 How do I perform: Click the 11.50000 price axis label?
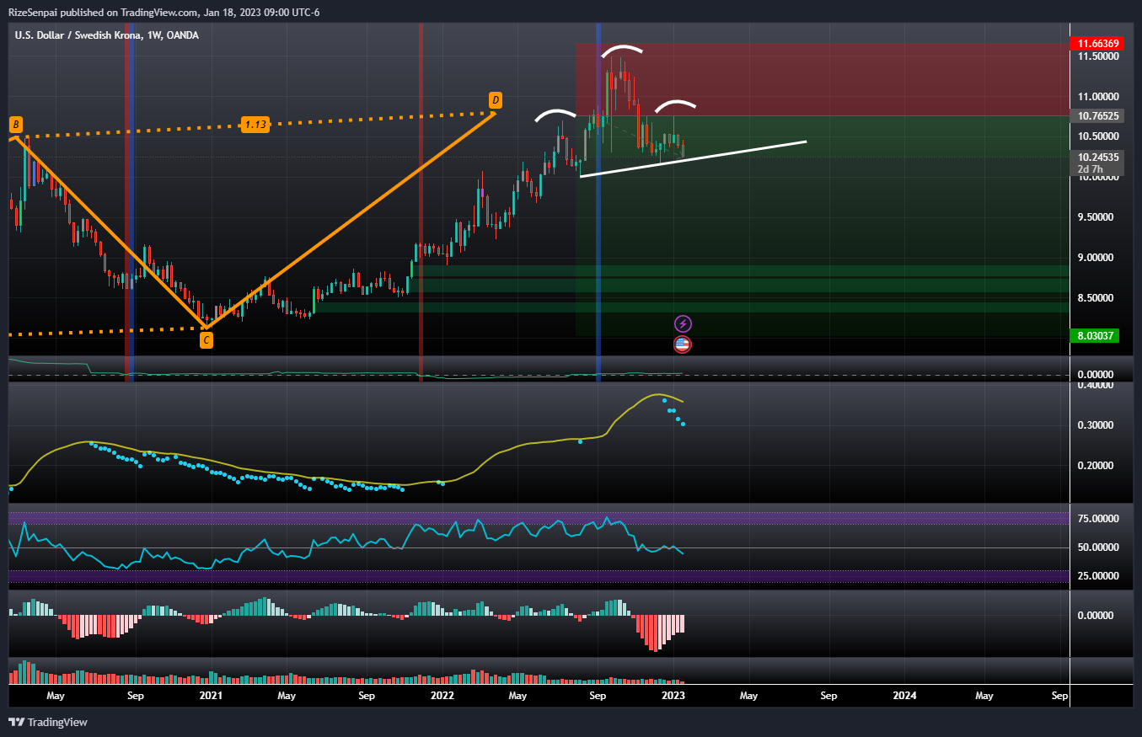point(1096,56)
